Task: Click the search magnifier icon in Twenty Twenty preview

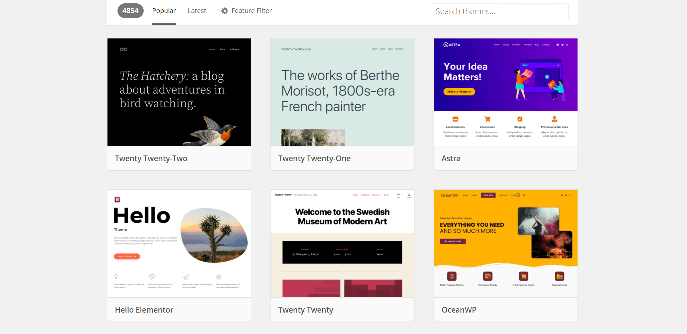Action: coord(409,195)
